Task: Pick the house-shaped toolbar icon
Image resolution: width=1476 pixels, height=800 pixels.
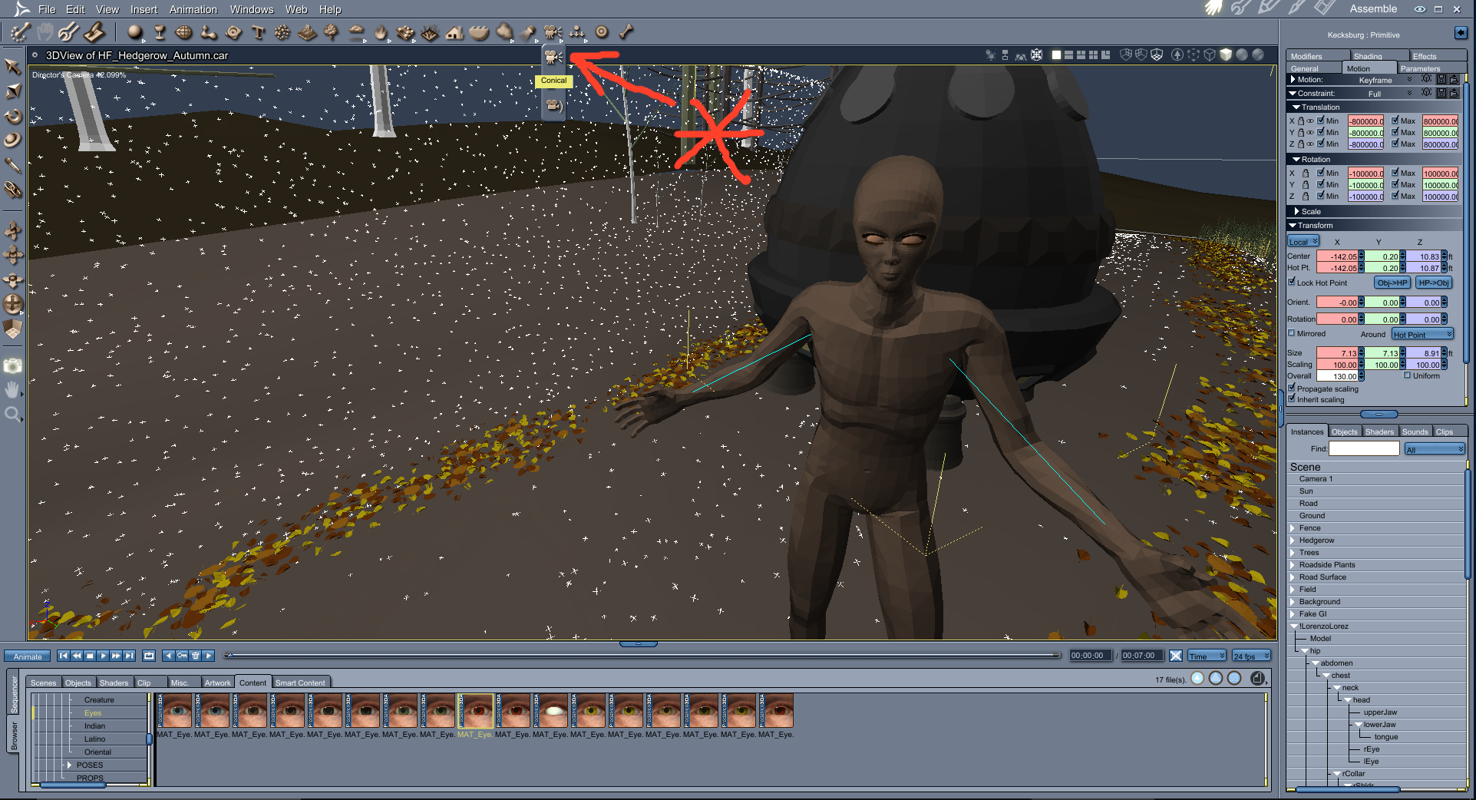Action: (454, 31)
